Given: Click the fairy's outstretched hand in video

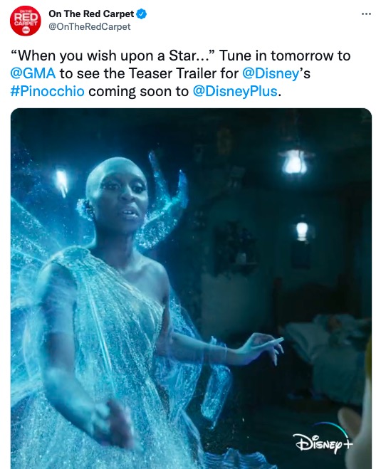Looking at the screenshot, I should click(x=263, y=347).
